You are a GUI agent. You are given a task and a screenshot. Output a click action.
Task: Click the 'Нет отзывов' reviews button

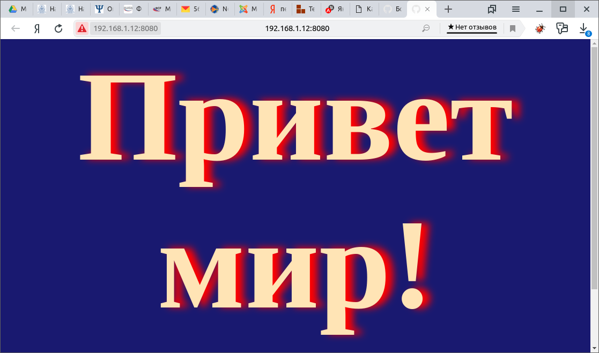click(x=472, y=27)
